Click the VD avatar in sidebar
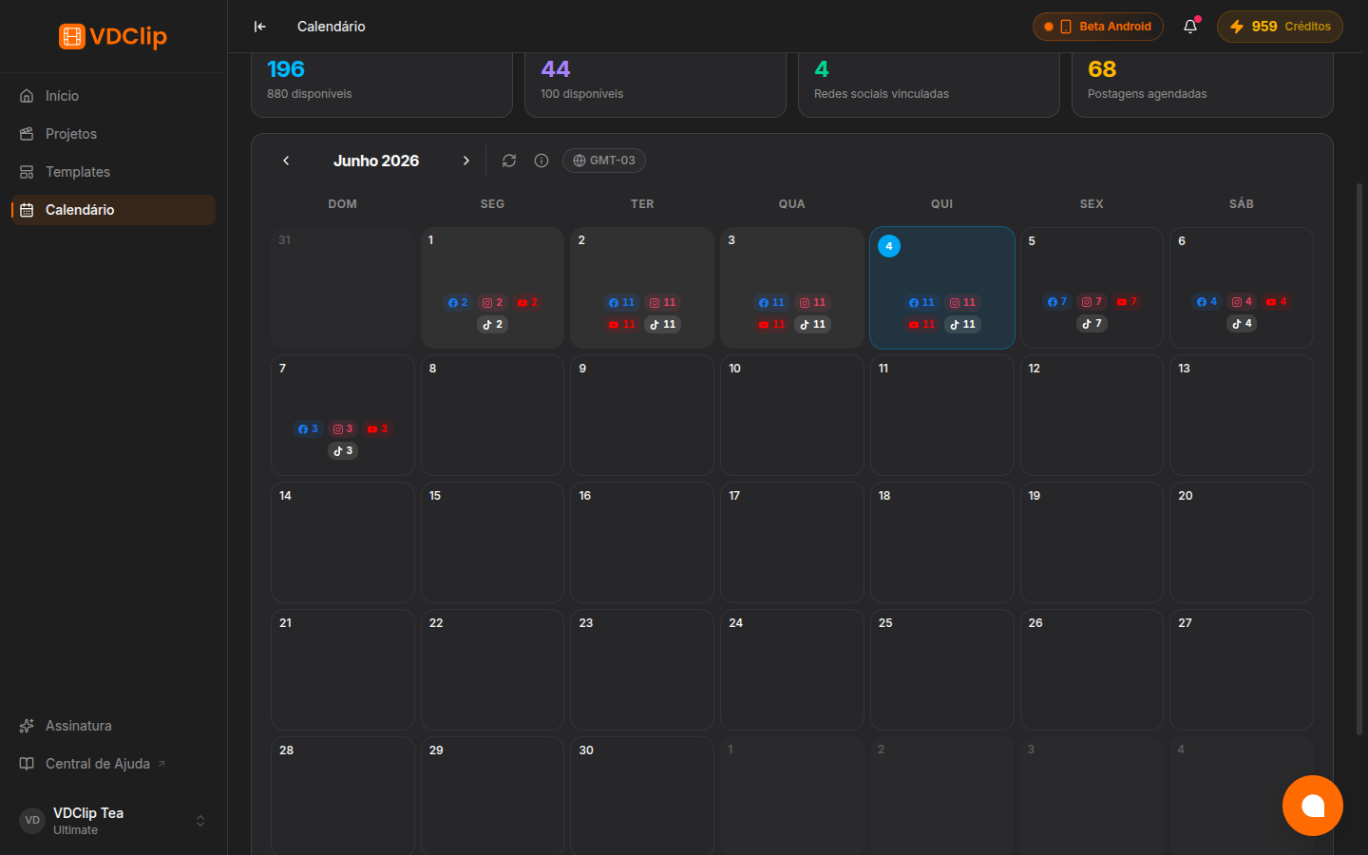1368x855 pixels. pos(32,821)
